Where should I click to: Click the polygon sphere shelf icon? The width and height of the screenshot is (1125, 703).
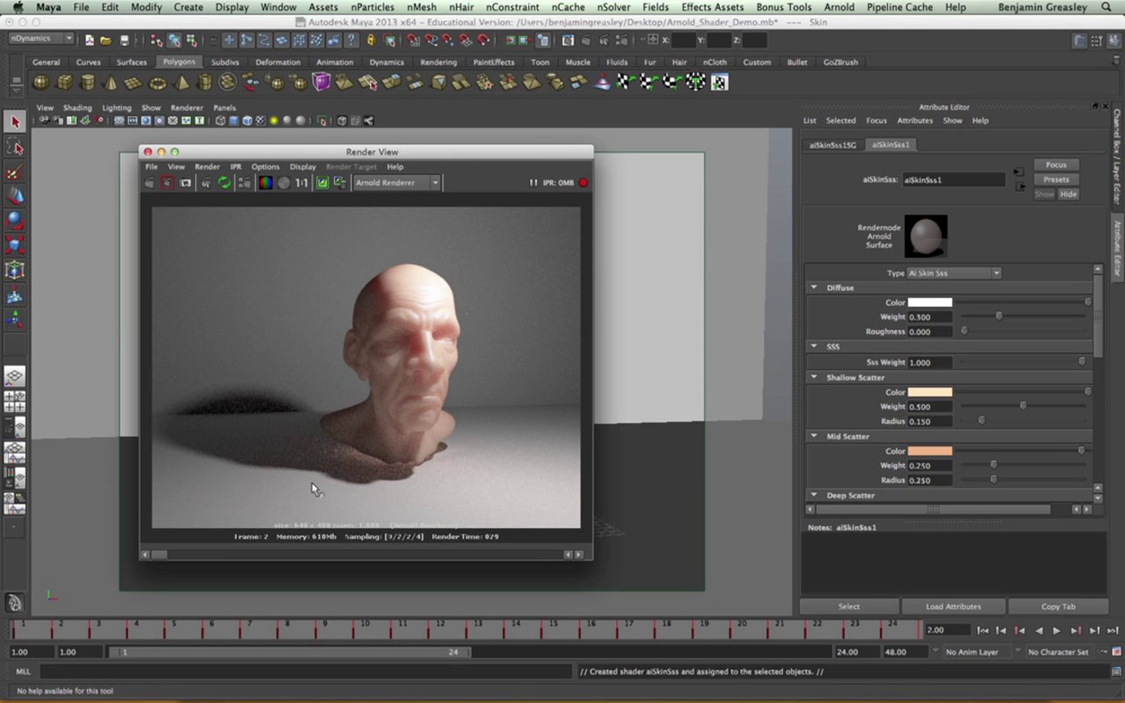tap(41, 83)
